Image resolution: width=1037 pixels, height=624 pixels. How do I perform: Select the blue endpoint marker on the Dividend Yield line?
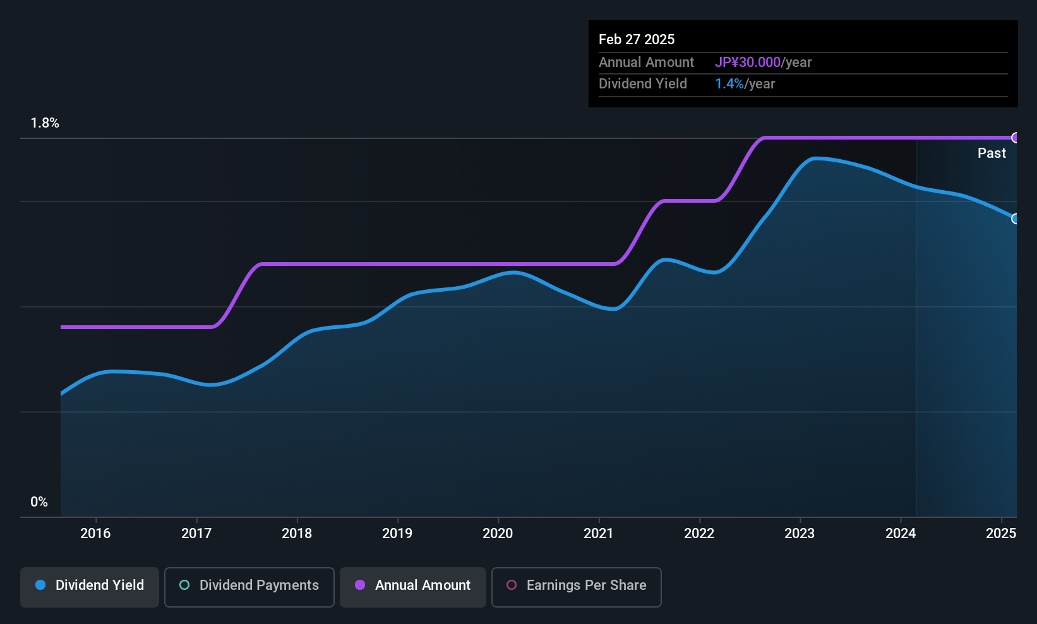(x=1016, y=219)
